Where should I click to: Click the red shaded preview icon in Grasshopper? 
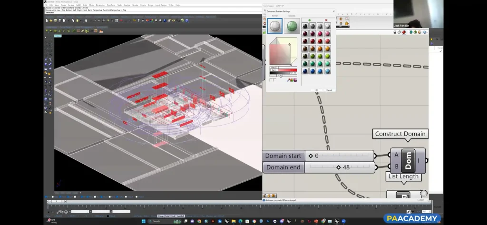point(404,32)
